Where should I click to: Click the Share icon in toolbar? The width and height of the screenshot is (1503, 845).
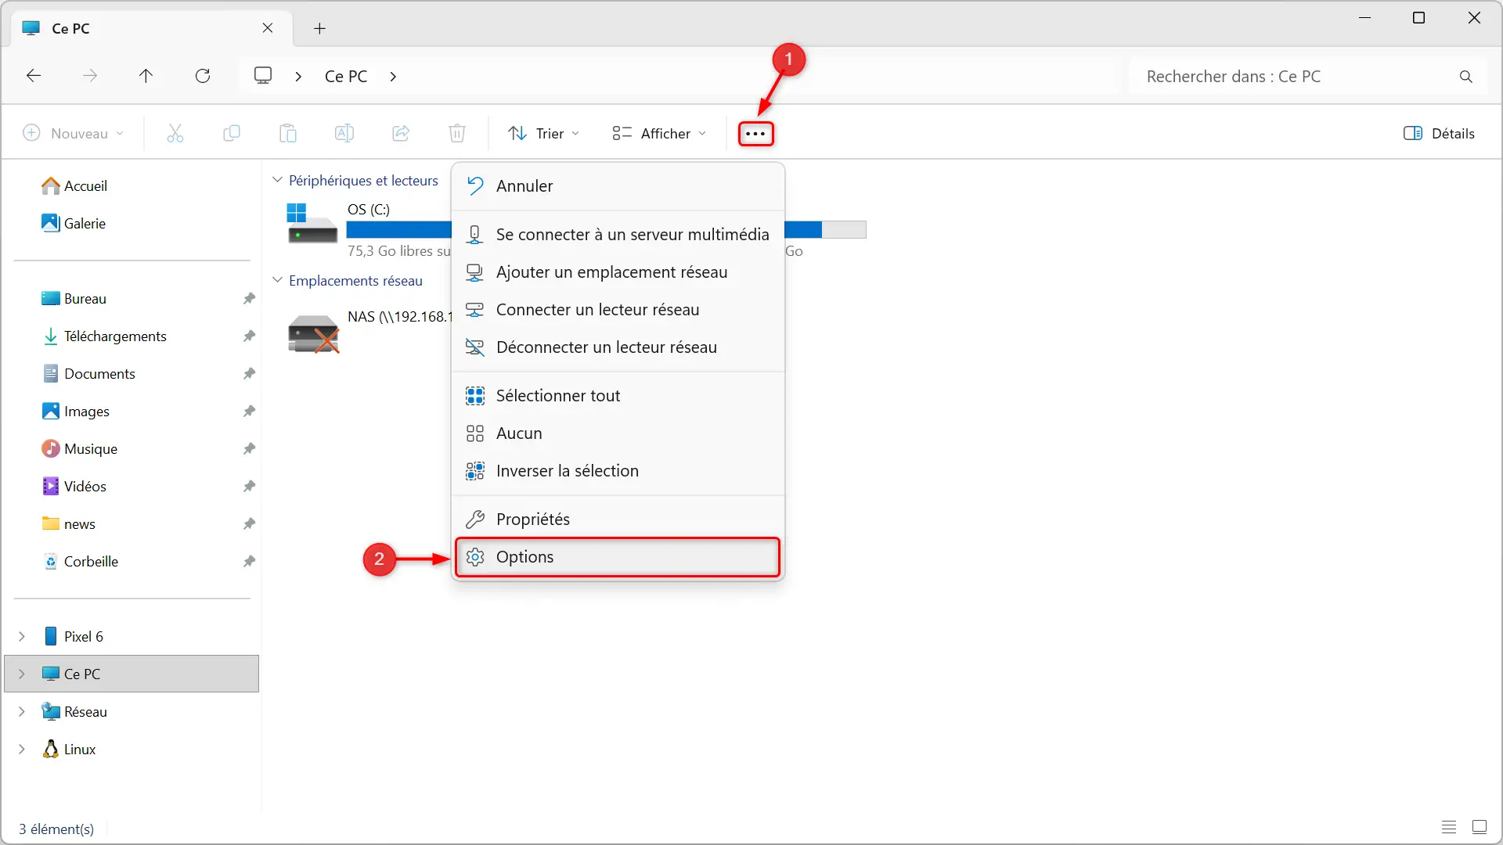point(401,133)
